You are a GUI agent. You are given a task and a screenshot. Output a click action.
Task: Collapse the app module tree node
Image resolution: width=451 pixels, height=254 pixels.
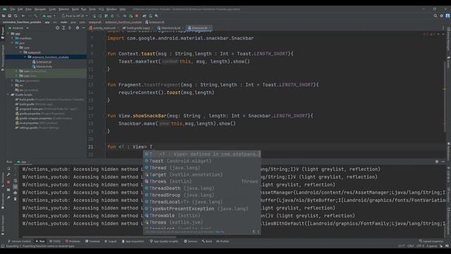8,33
